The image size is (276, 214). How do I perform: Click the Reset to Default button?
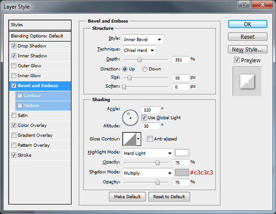click(169, 197)
